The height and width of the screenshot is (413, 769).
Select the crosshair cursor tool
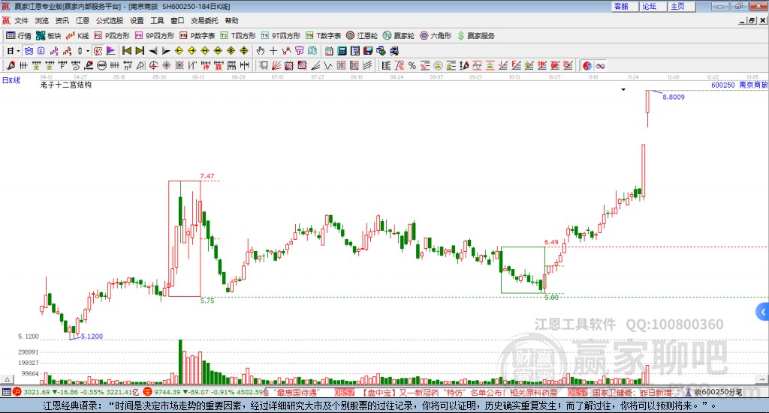coord(273,51)
